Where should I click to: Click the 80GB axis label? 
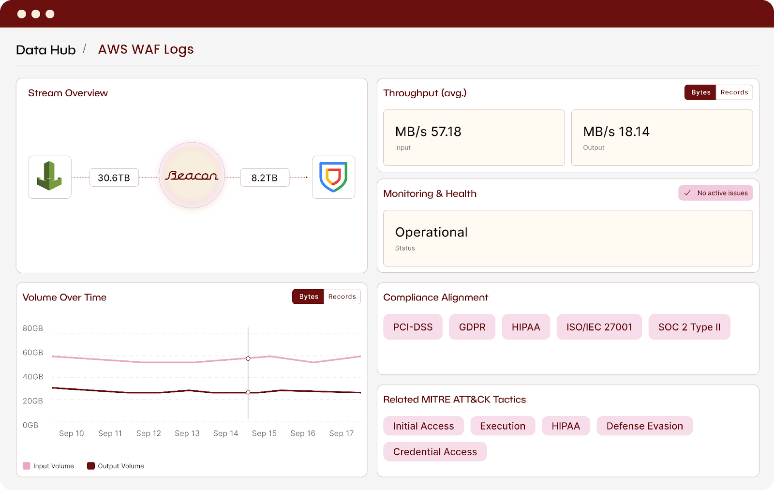click(x=33, y=328)
